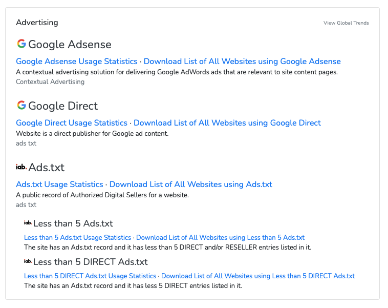388x308 pixels.
Task: Open Less than 5 Ads.txt Usage Statistics
Action: (x=77, y=237)
